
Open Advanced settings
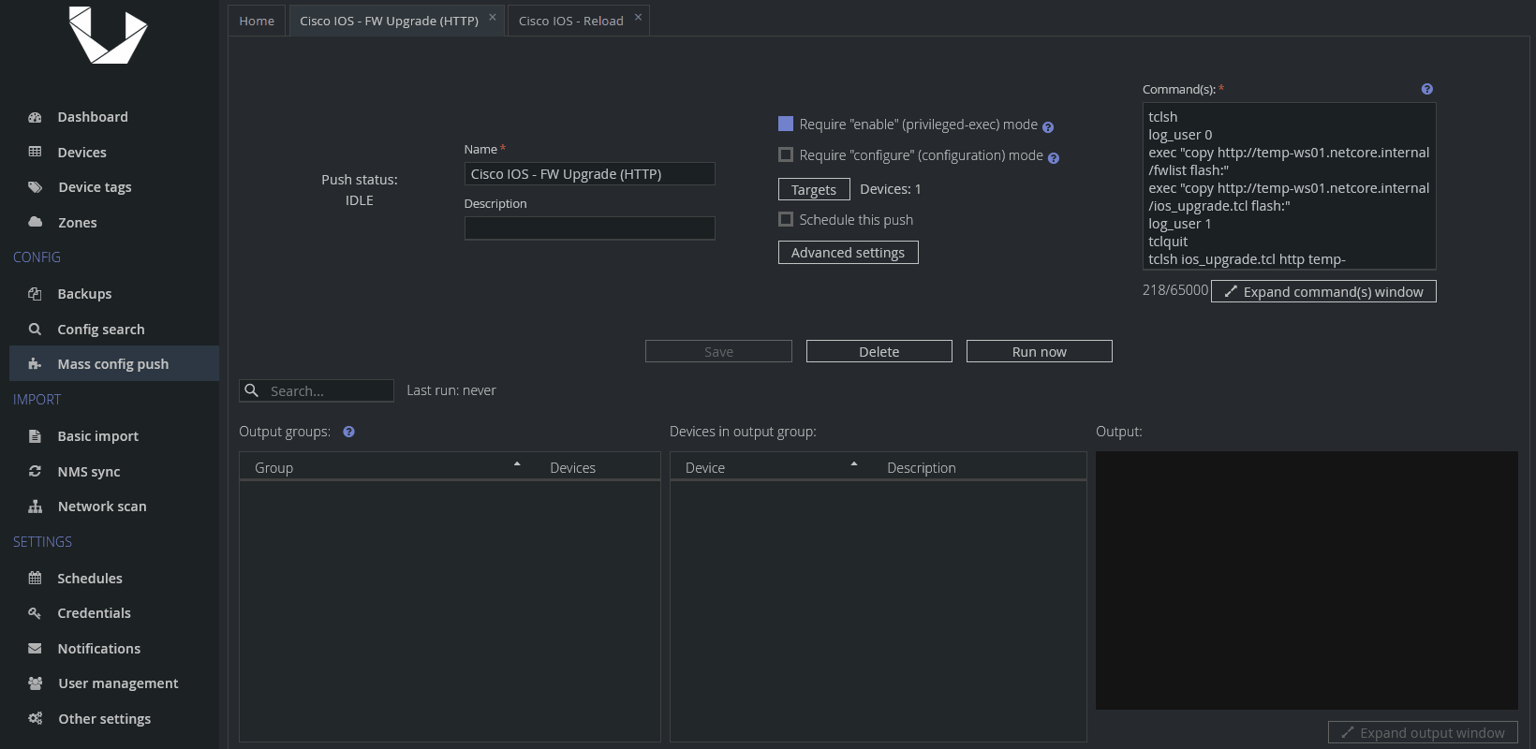[x=848, y=253]
